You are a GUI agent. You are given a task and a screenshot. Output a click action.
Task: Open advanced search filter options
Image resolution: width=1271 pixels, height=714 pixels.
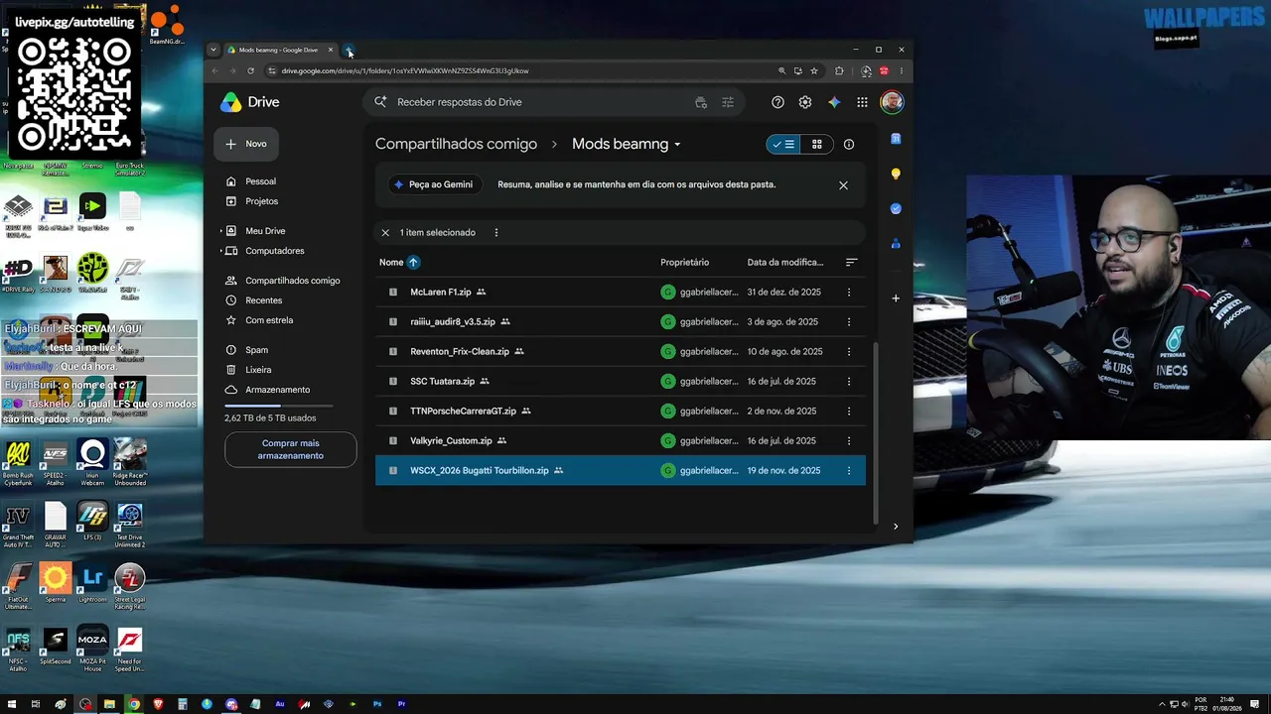[728, 102]
